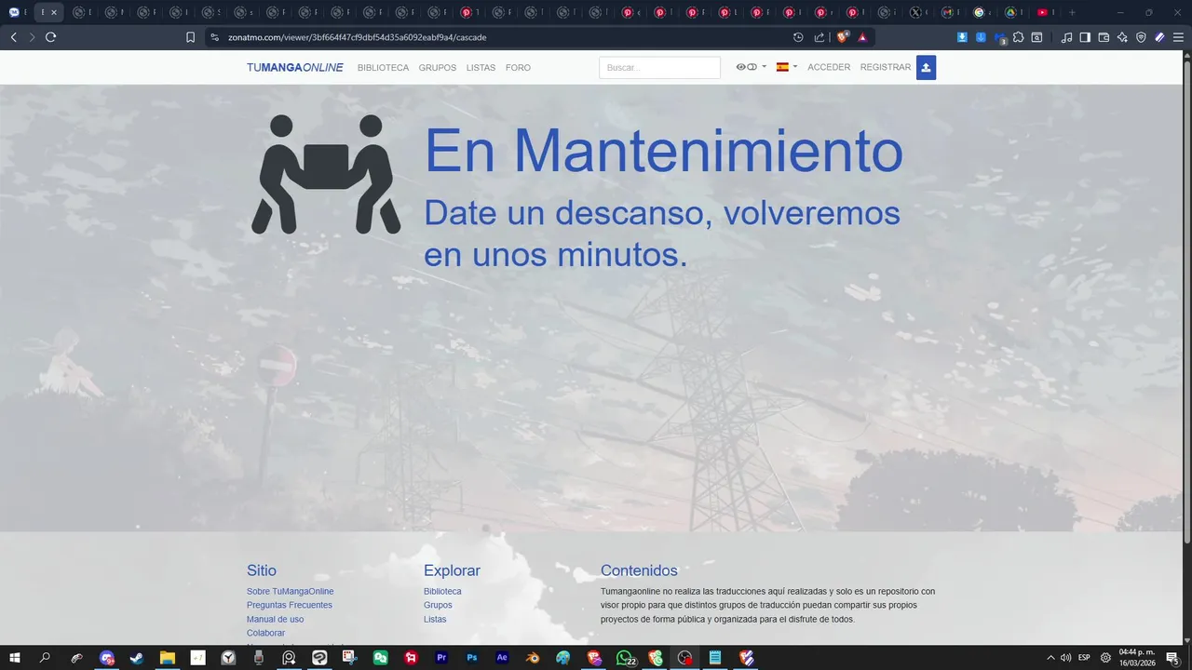Go to the LISTAS section
Viewport: 1192px width, 670px height.
pos(481,68)
